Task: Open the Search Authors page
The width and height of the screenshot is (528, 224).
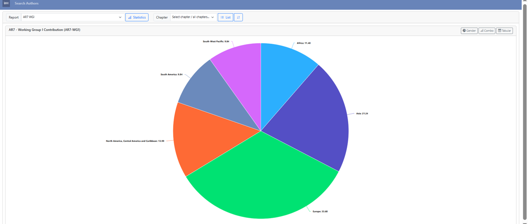Action: coord(26,3)
